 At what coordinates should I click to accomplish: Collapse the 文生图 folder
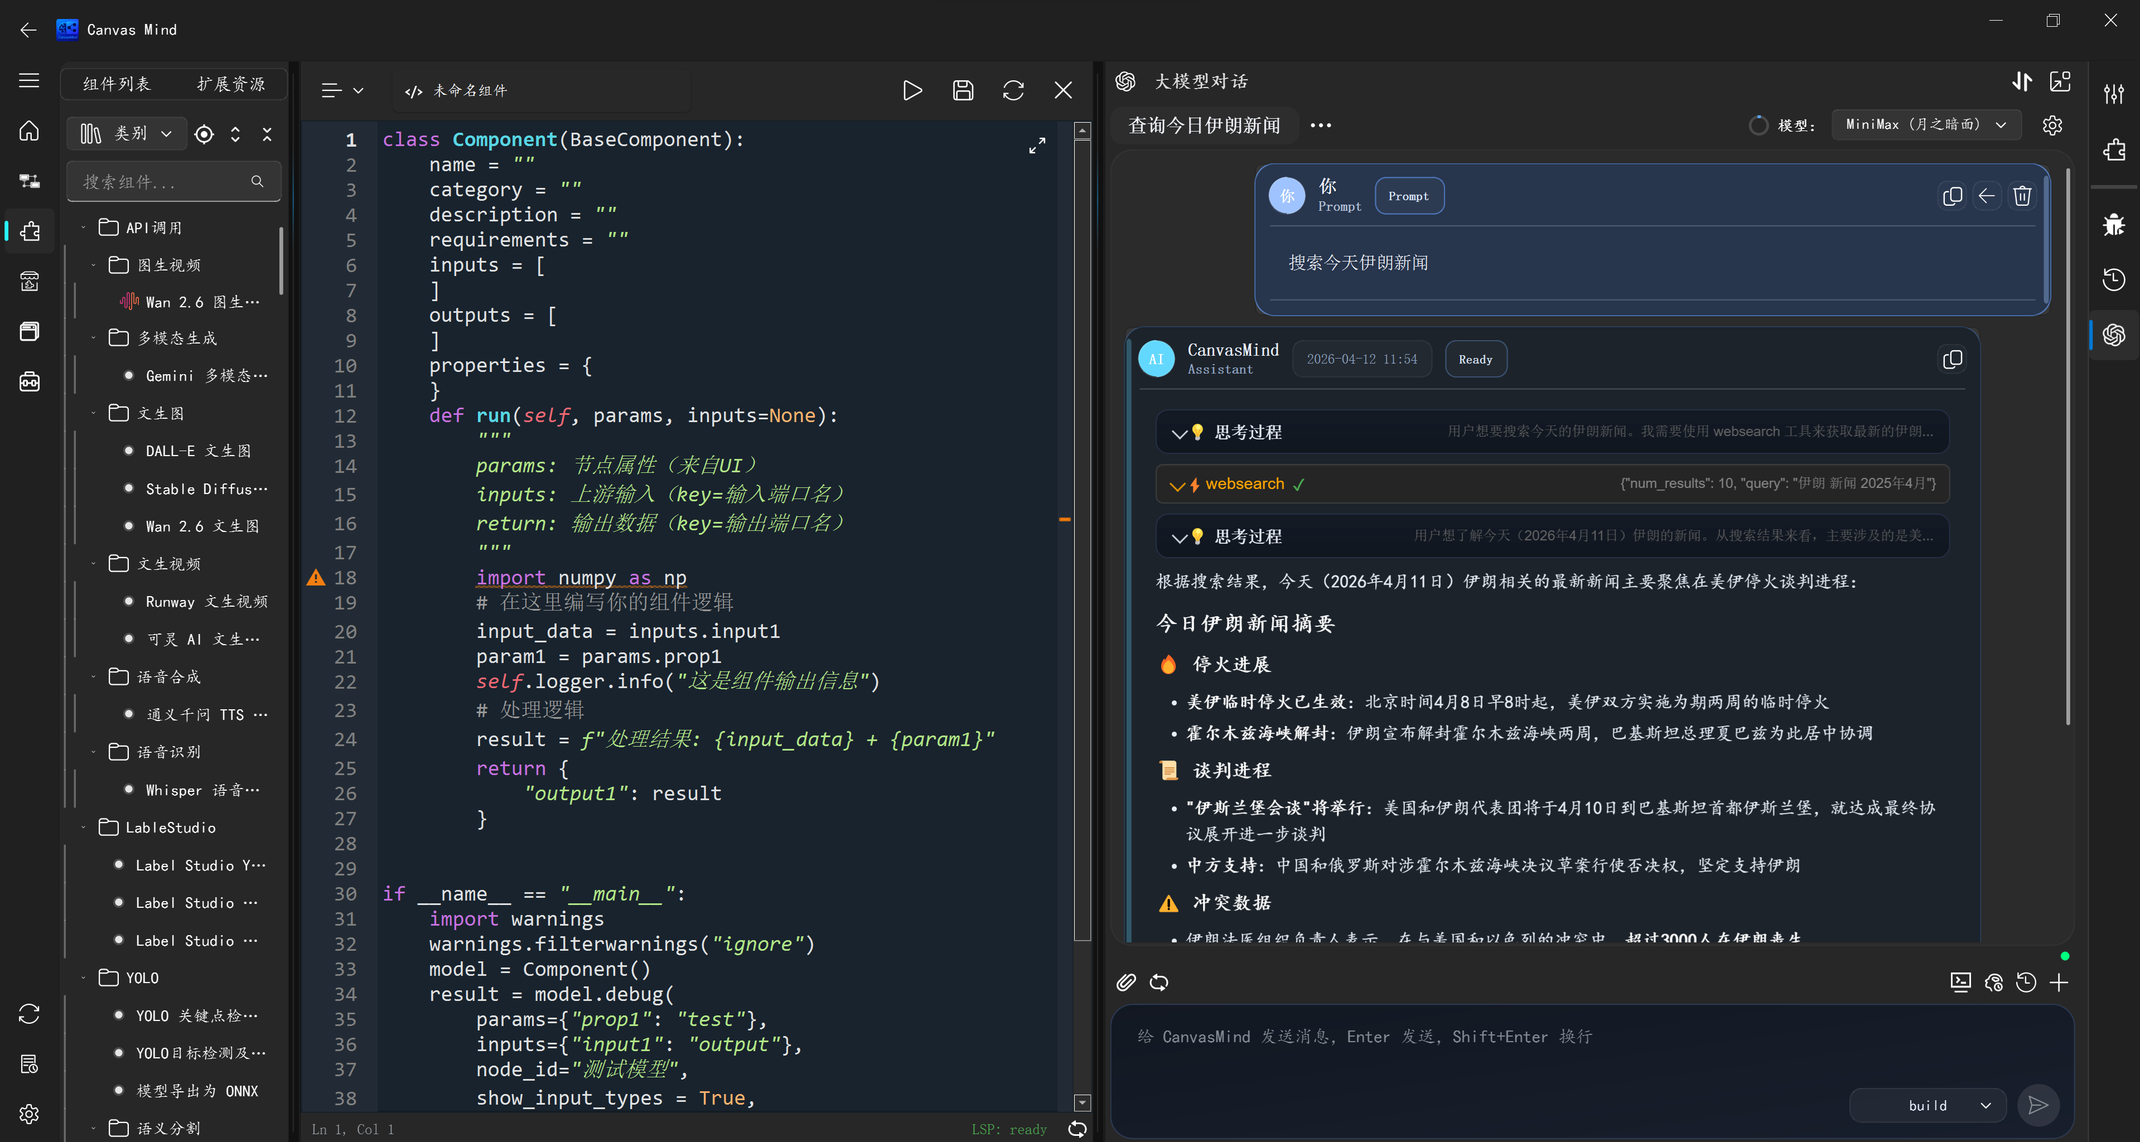93,413
